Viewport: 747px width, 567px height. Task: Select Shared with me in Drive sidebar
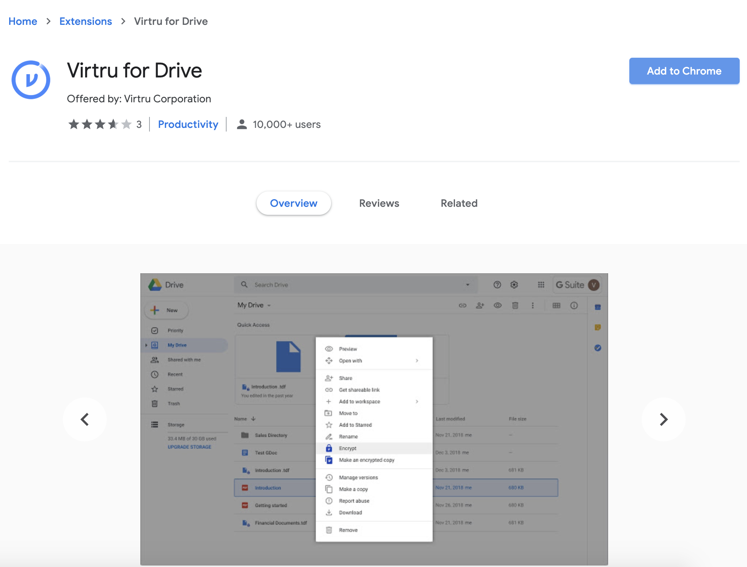(x=184, y=360)
